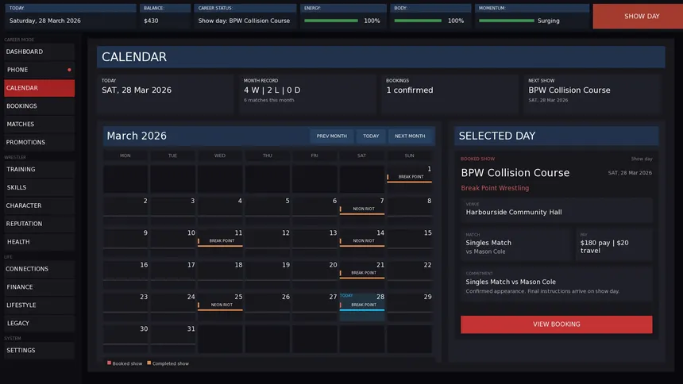Screen dimensions: 683x384
Task: Open the Finance page
Action: pyautogui.click(x=39, y=287)
